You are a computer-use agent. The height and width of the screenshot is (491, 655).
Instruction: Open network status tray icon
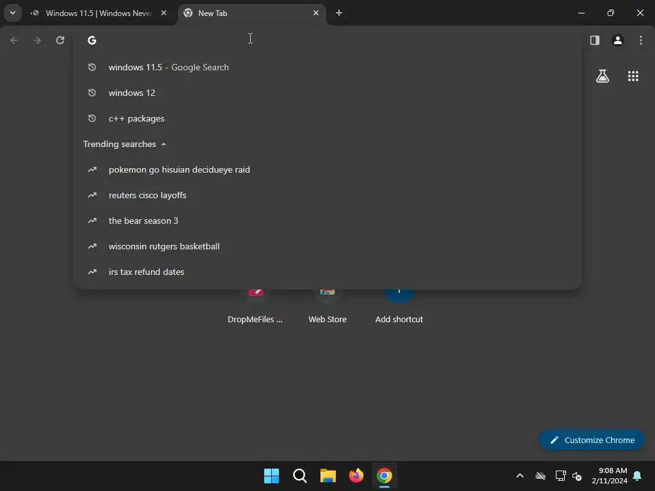[x=560, y=476]
